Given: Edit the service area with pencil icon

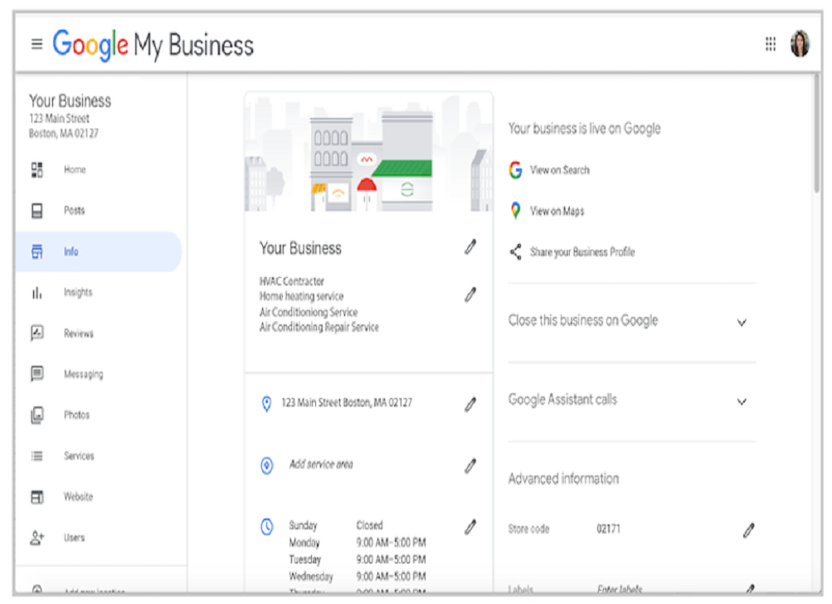Looking at the screenshot, I should (x=470, y=465).
